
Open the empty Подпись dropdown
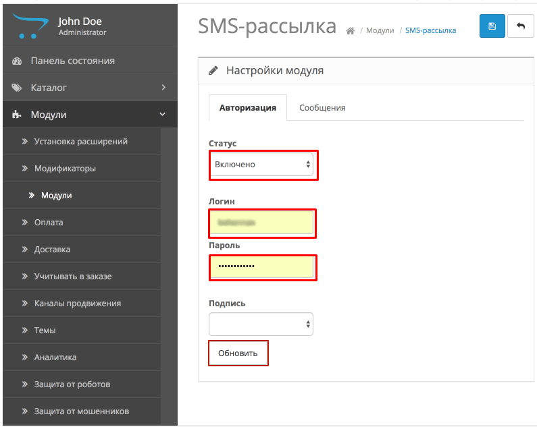click(x=261, y=324)
